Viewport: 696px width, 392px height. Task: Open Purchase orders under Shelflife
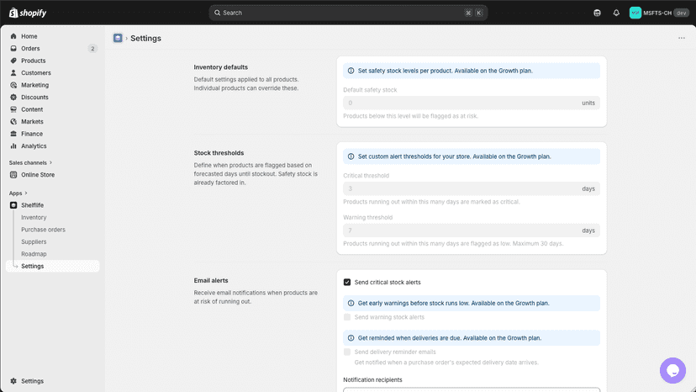pos(43,230)
